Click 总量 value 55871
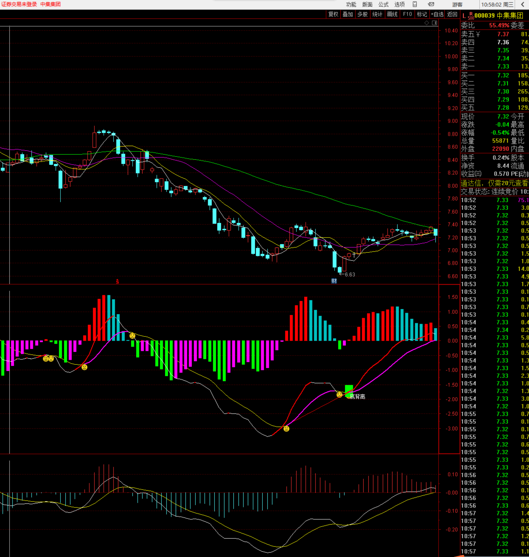 (500, 141)
